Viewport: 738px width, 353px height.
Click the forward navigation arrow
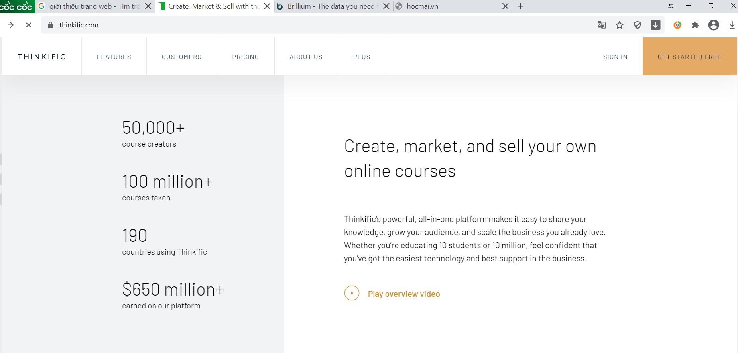pos(11,25)
